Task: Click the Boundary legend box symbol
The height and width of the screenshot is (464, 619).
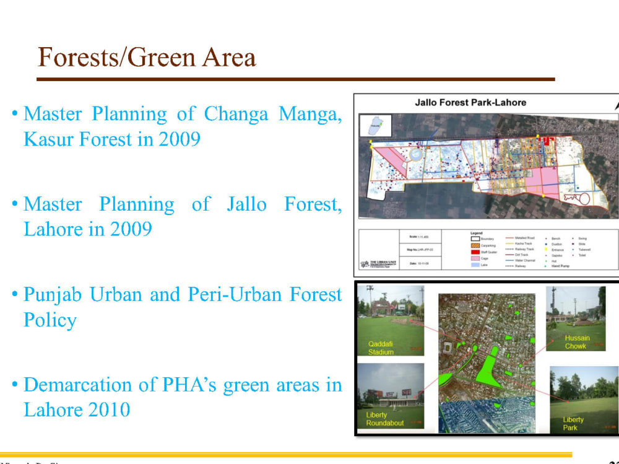Action: 475,239
